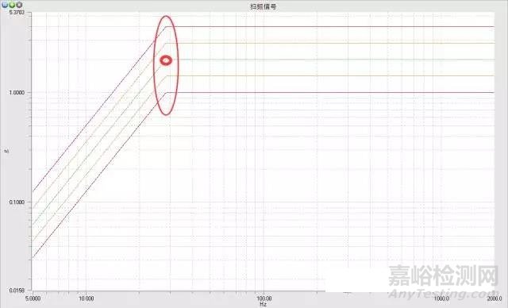This screenshot has height=308, width=508.
Task: Click the 1000.0 x-axis label
Action: (441, 298)
